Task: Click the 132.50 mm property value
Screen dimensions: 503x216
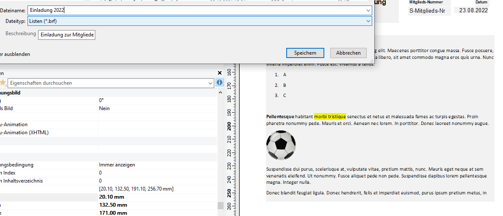Action: pyautogui.click(x=113, y=205)
